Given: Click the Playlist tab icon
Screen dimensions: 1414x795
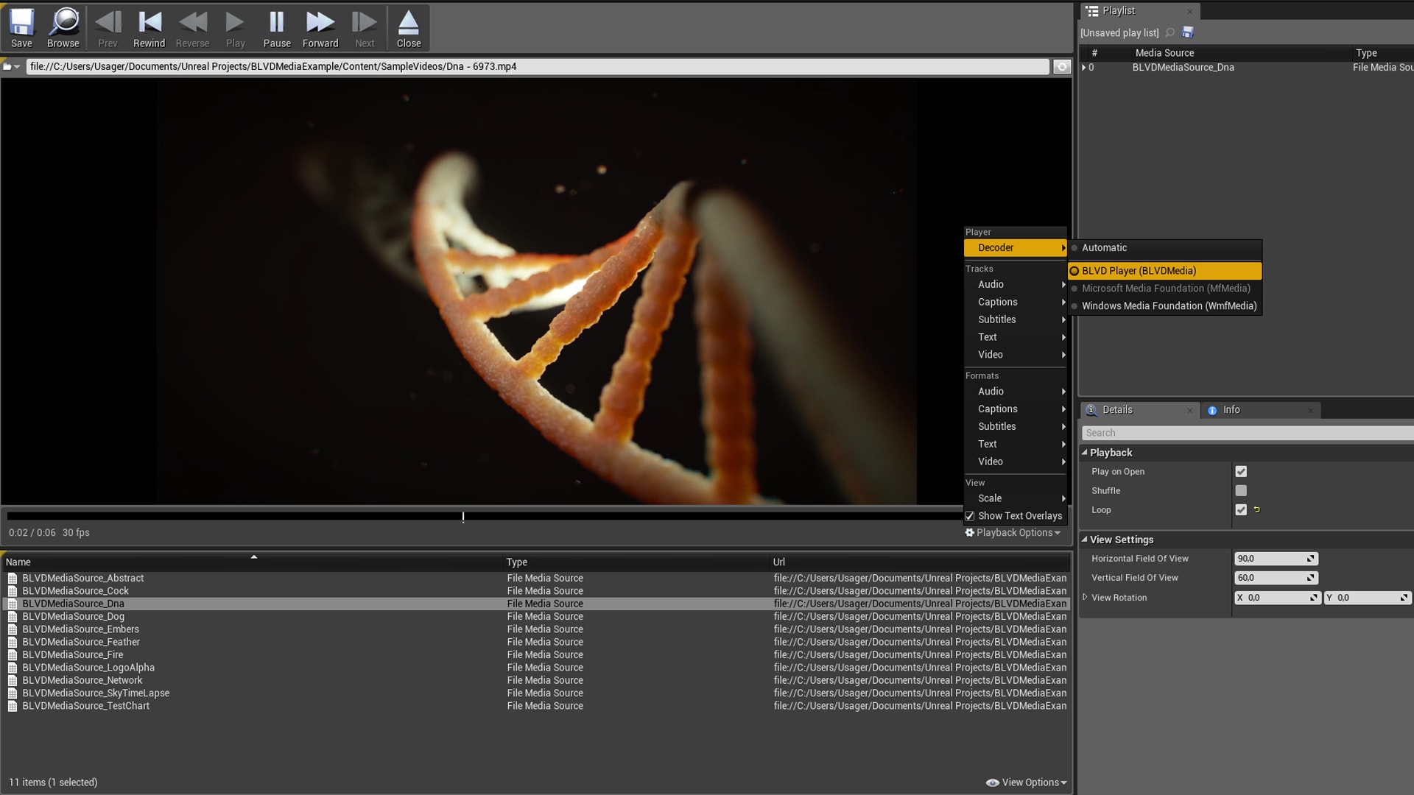Looking at the screenshot, I should point(1093,11).
